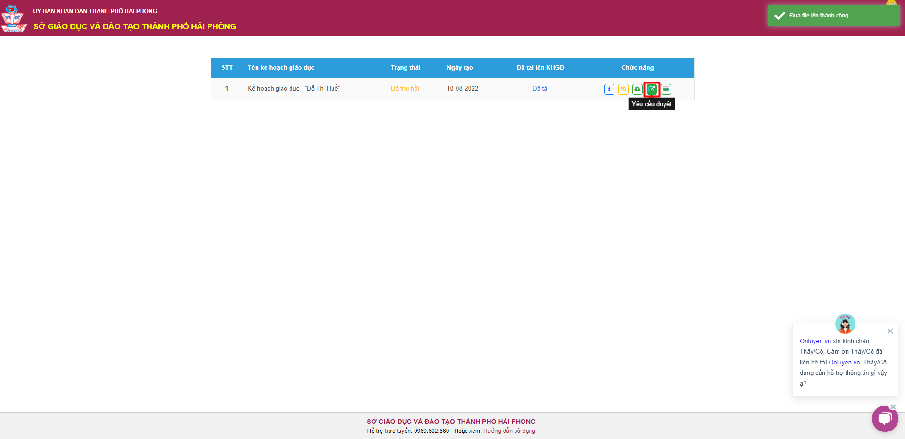Screen dimensions: 905x439
Task: Close the Onluyen.vn greeting popup
Action: 890,331
